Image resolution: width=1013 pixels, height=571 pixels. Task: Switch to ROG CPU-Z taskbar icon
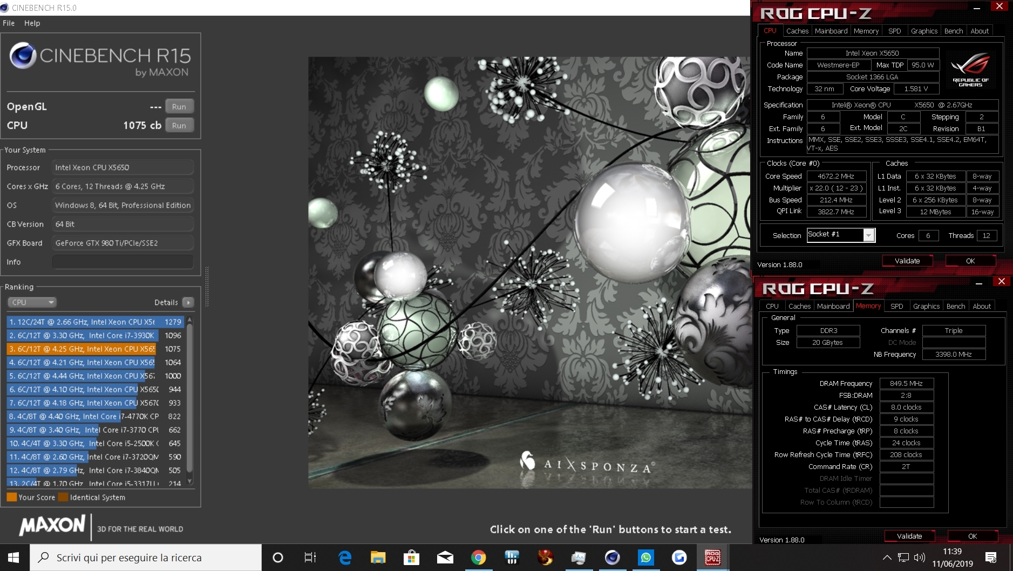(712, 558)
